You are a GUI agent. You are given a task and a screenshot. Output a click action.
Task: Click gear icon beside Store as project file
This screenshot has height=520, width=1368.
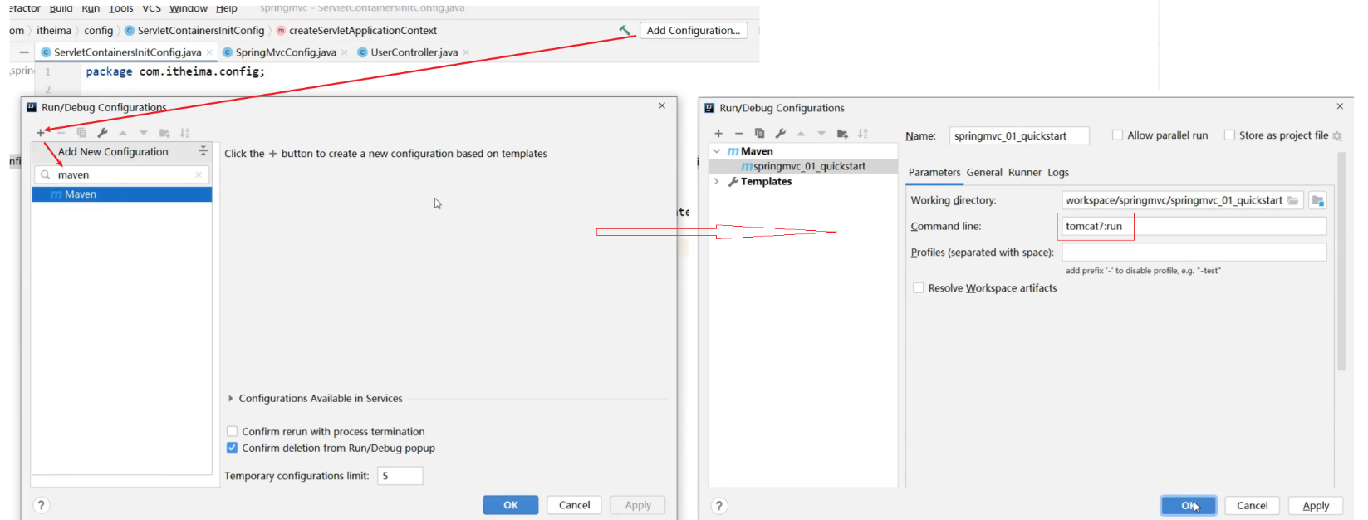click(1337, 136)
